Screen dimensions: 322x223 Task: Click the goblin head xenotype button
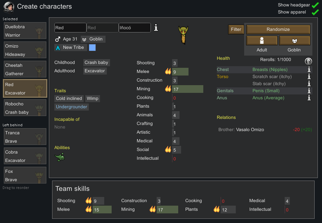294,40
